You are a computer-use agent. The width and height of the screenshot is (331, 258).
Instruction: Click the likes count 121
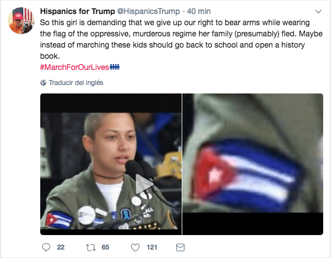point(152,247)
